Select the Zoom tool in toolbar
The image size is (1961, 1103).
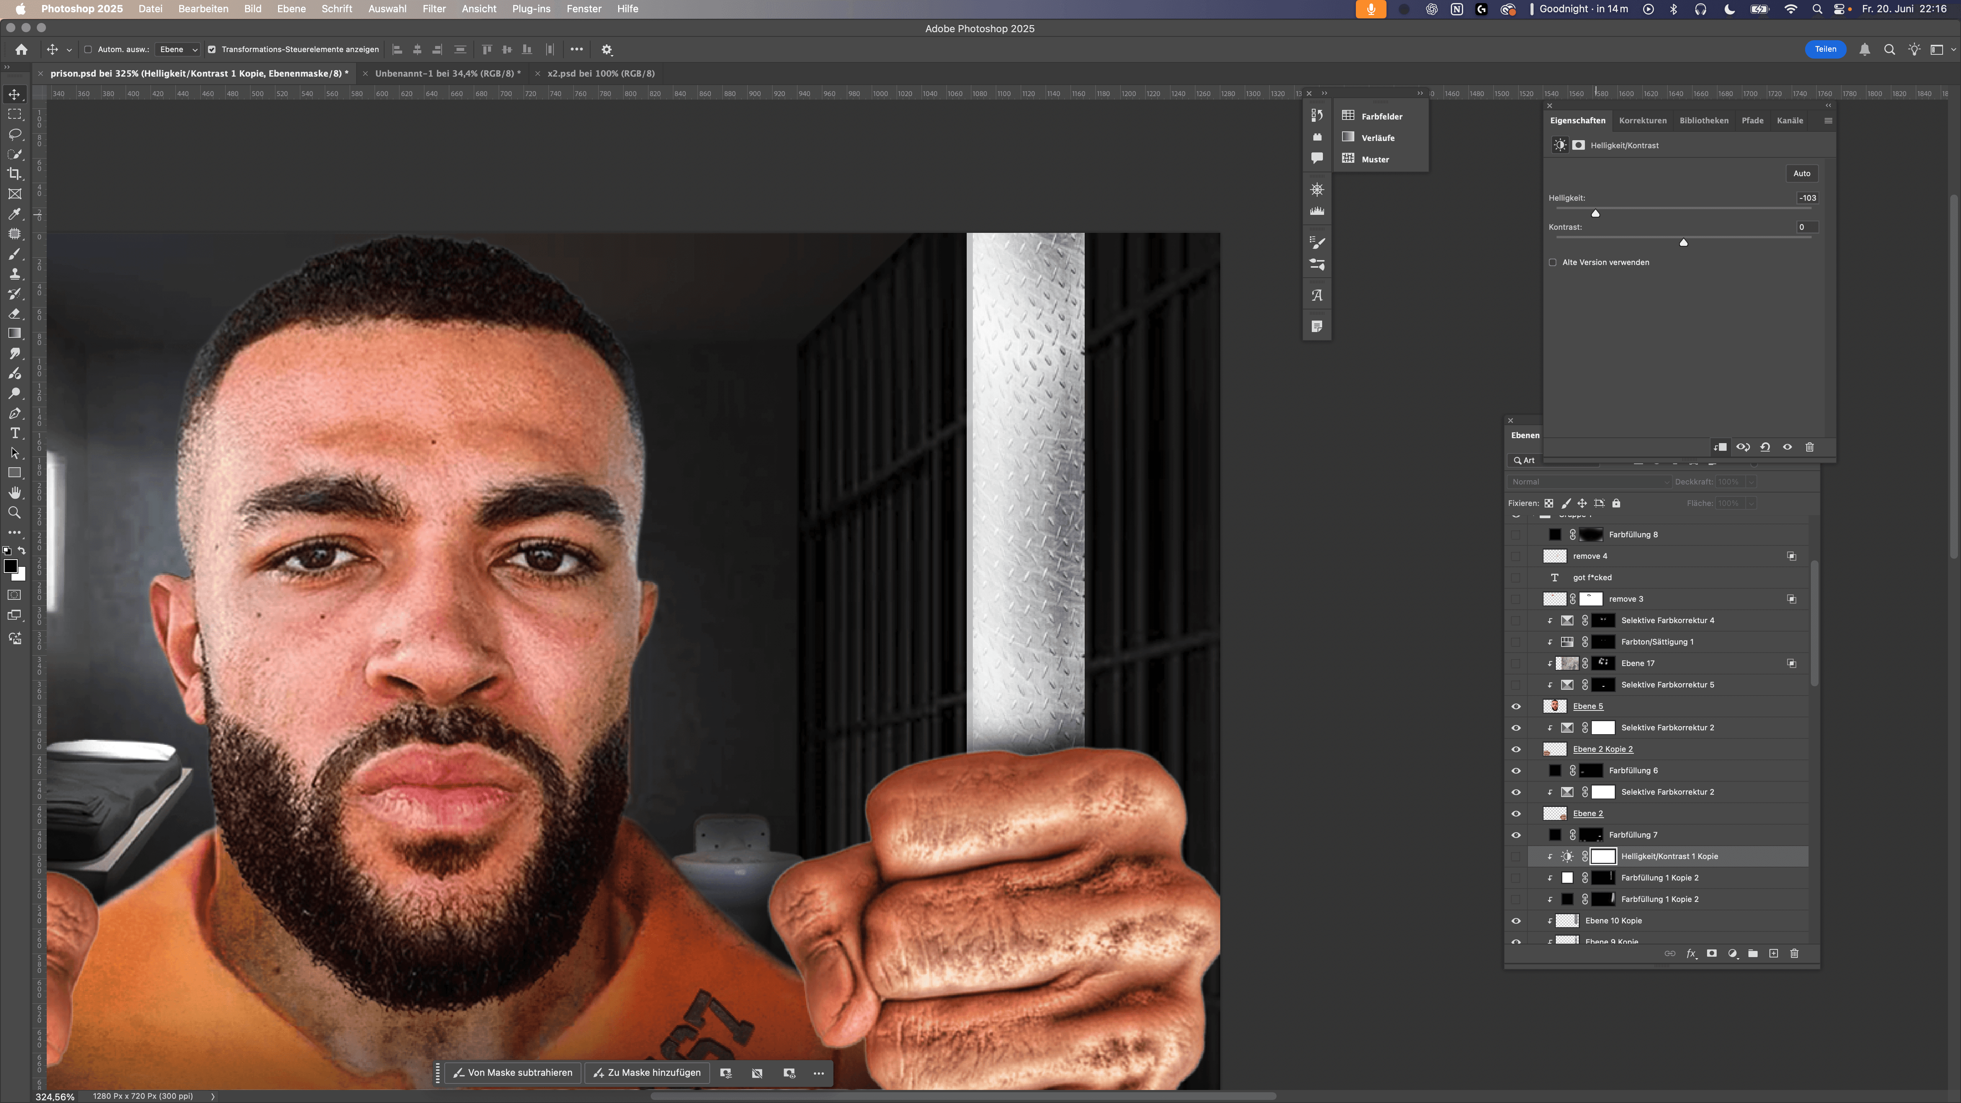tap(15, 512)
